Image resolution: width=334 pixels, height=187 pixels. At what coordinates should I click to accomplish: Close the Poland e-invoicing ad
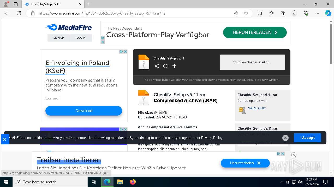[x=126, y=52]
